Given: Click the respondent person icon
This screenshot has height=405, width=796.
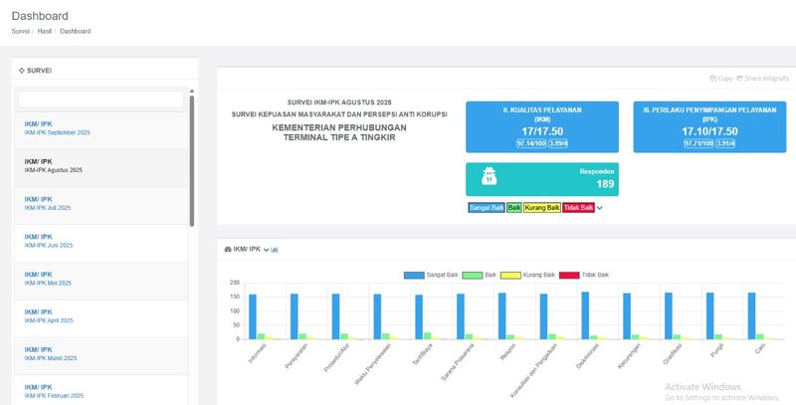Looking at the screenshot, I should (492, 177).
